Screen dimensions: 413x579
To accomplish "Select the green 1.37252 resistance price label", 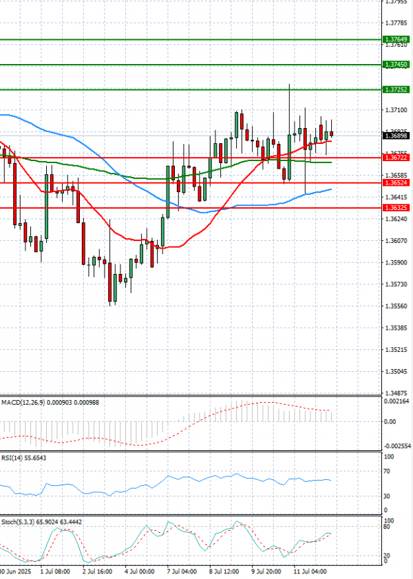I will click(396, 90).
